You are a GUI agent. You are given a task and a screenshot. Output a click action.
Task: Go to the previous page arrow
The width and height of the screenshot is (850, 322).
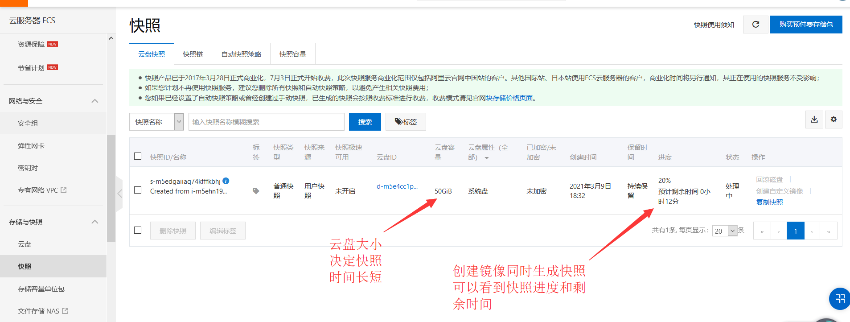tap(779, 231)
